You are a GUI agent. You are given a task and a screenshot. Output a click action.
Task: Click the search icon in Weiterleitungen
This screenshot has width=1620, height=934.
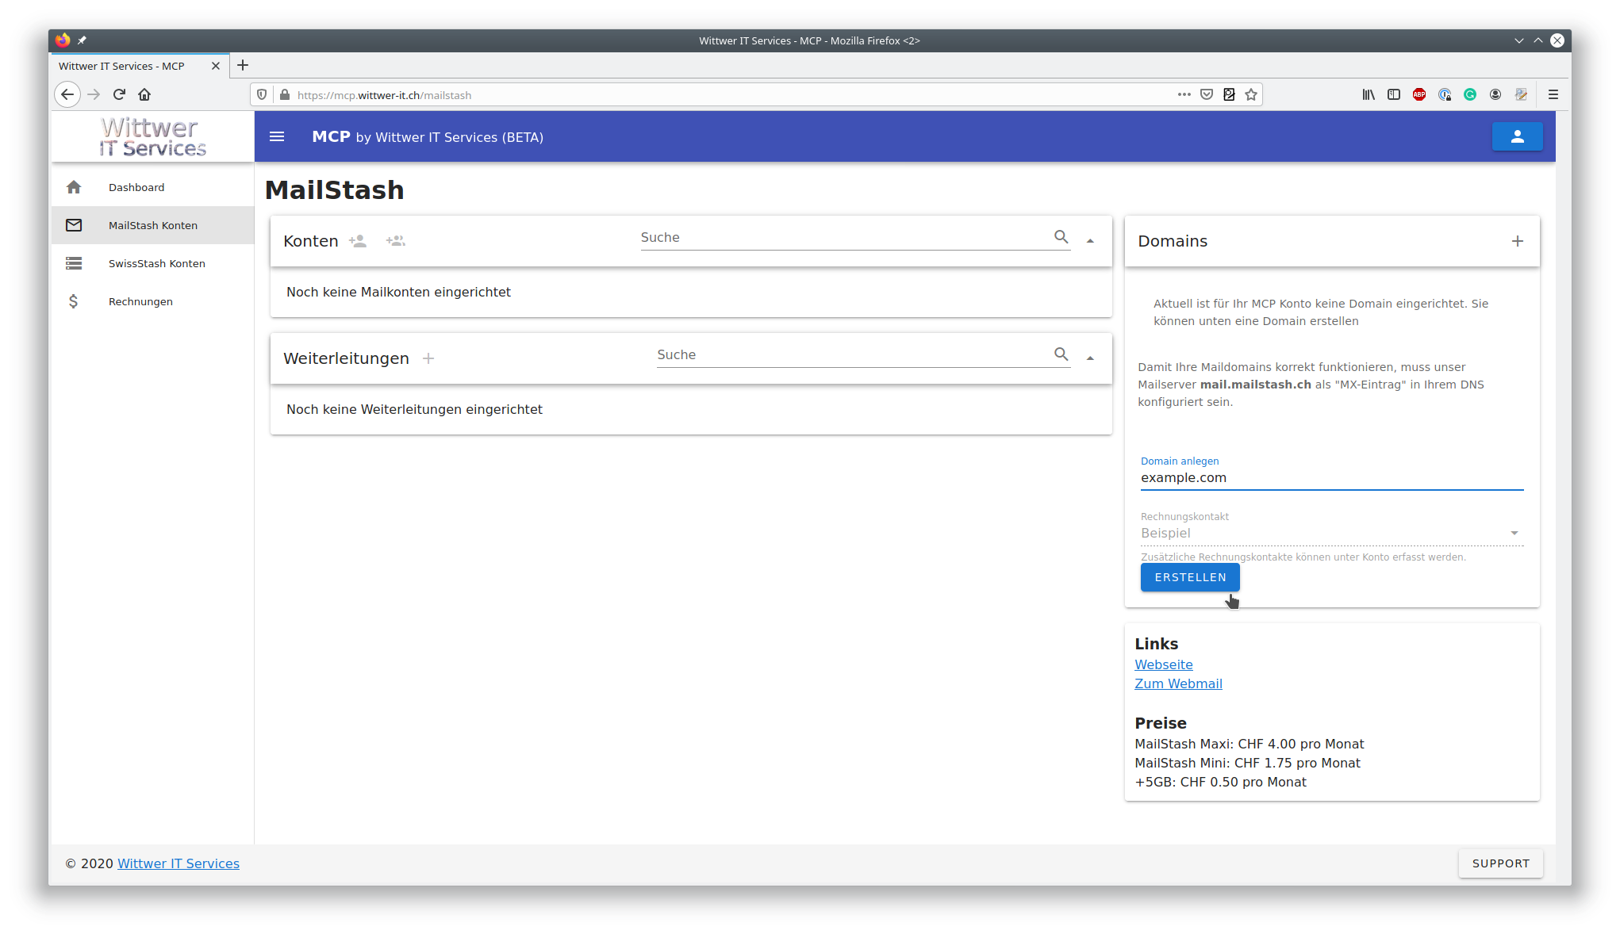pyautogui.click(x=1061, y=354)
